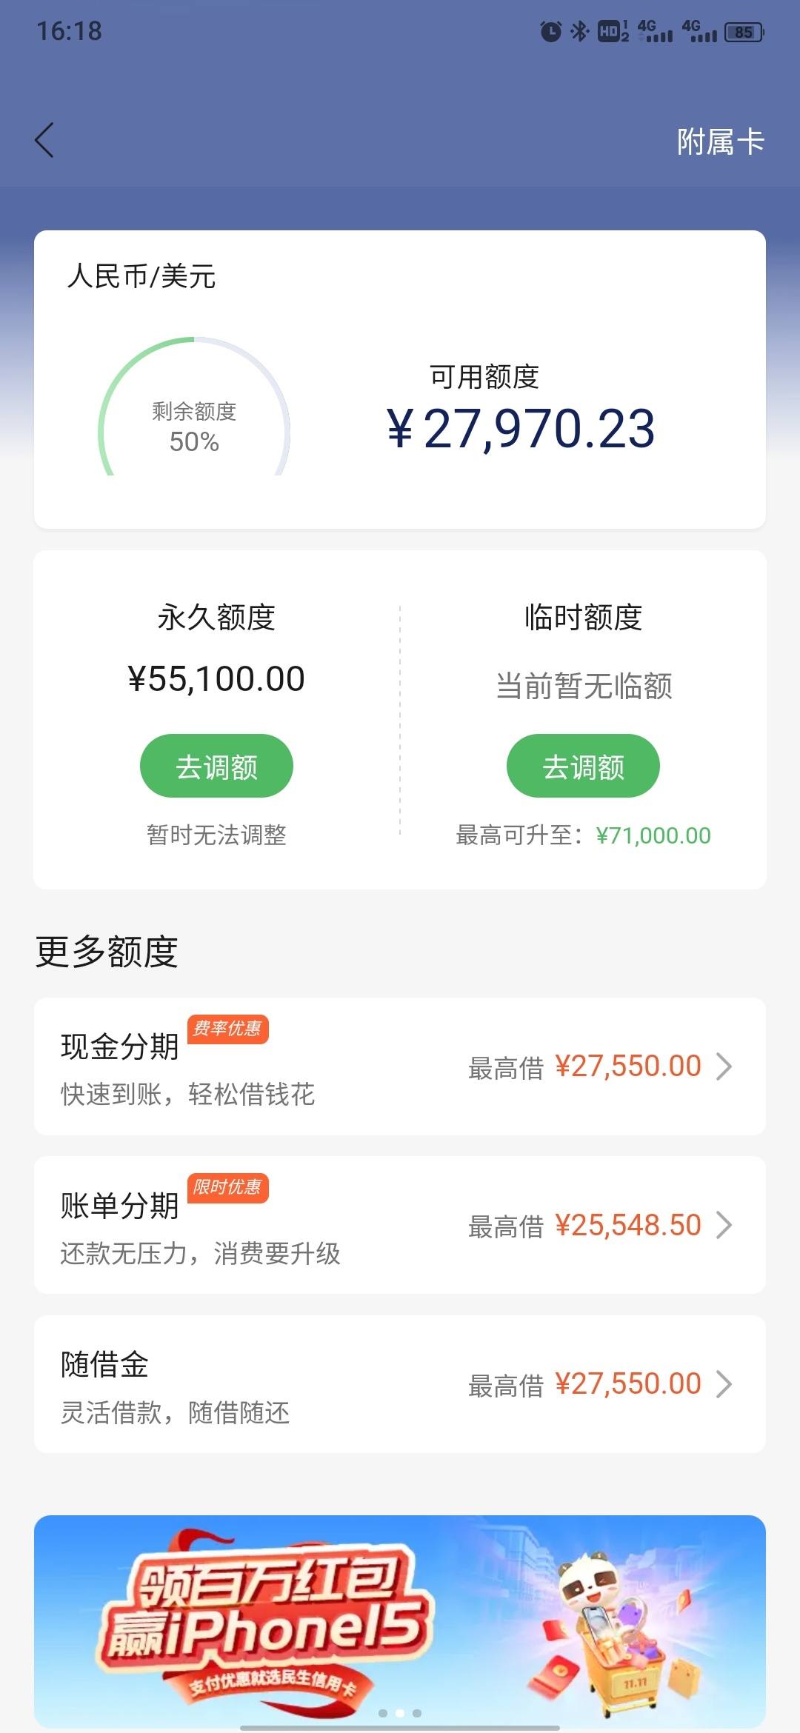Open the 附属卡 link
Viewport: 800px width, 1733px height.
(x=720, y=141)
